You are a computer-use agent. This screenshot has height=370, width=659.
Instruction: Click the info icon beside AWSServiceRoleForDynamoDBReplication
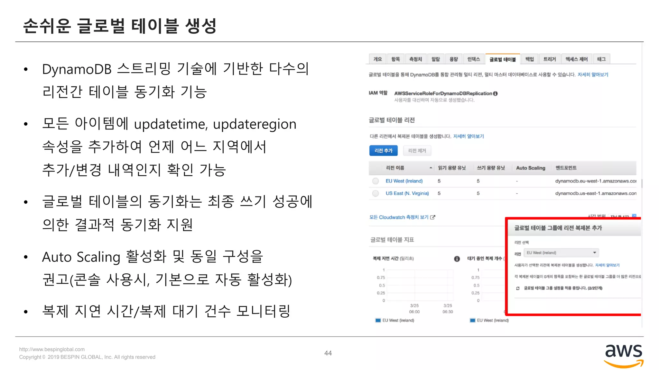496,93
